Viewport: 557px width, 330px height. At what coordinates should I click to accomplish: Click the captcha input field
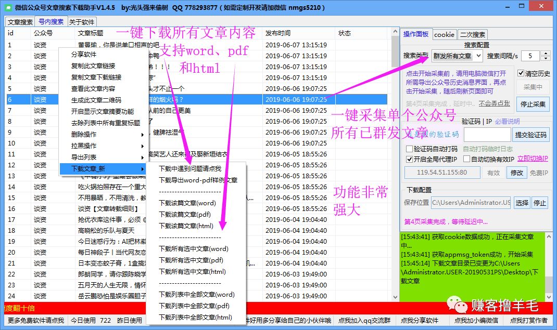click(487, 135)
